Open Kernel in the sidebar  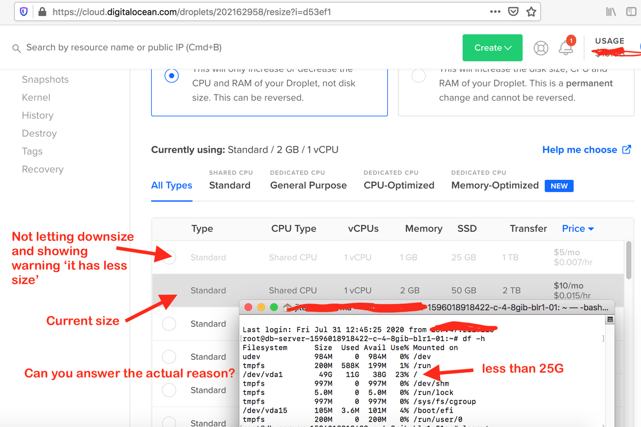(x=36, y=97)
